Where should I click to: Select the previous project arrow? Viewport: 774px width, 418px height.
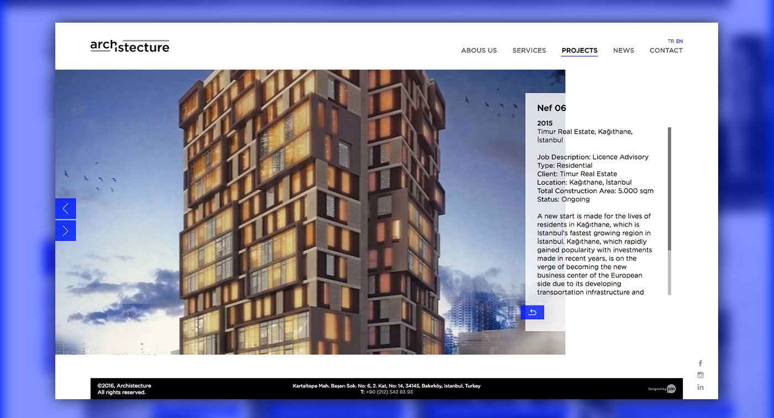(65, 208)
